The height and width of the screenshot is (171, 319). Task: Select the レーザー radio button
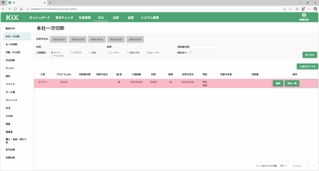coord(109,53)
